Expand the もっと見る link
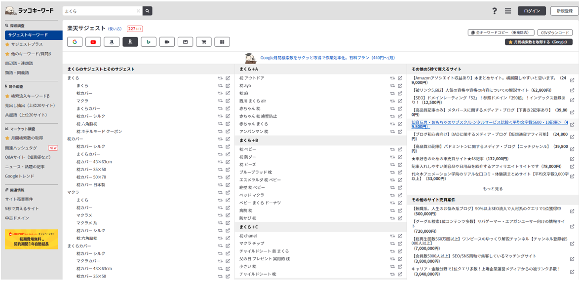Viewport: 579px width, 283px height. [x=493, y=189]
